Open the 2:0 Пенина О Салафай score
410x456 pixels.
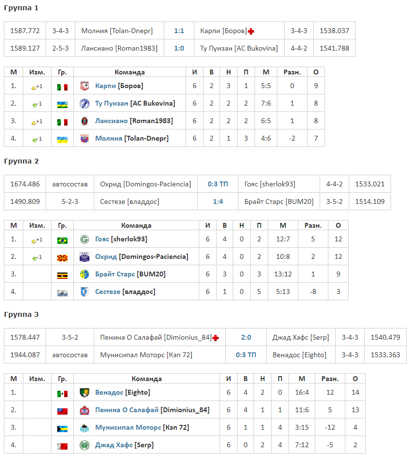tap(246, 337)
